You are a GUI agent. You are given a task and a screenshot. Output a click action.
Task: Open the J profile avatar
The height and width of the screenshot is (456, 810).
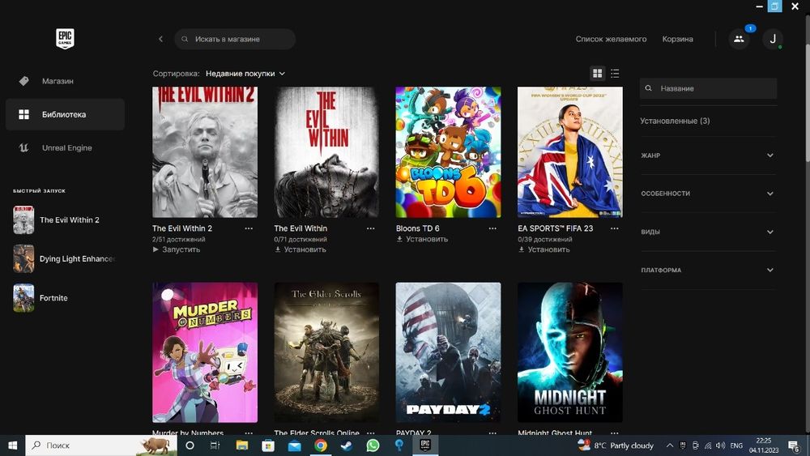[773, 39]
